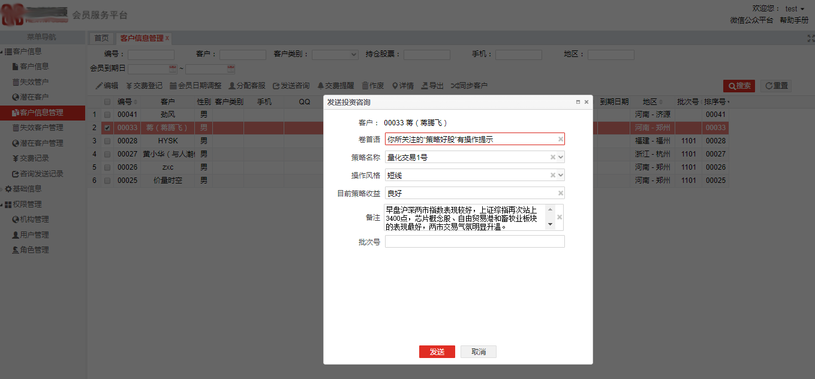The height and width of the screenshot is (379, 815).
Task: Click the 取消 button
Action: point(479,352)
